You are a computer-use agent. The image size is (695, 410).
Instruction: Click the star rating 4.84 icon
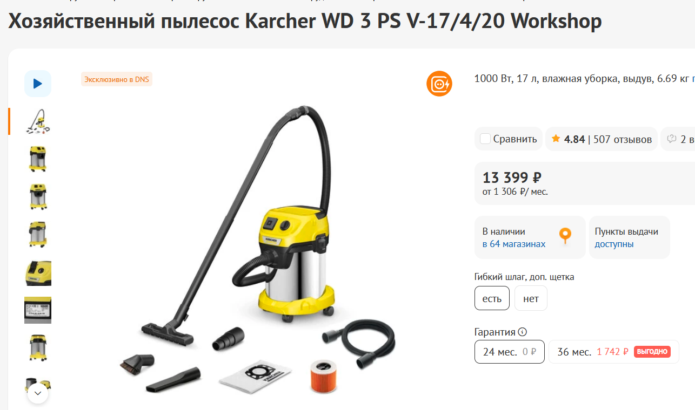(x=556, y=139)
